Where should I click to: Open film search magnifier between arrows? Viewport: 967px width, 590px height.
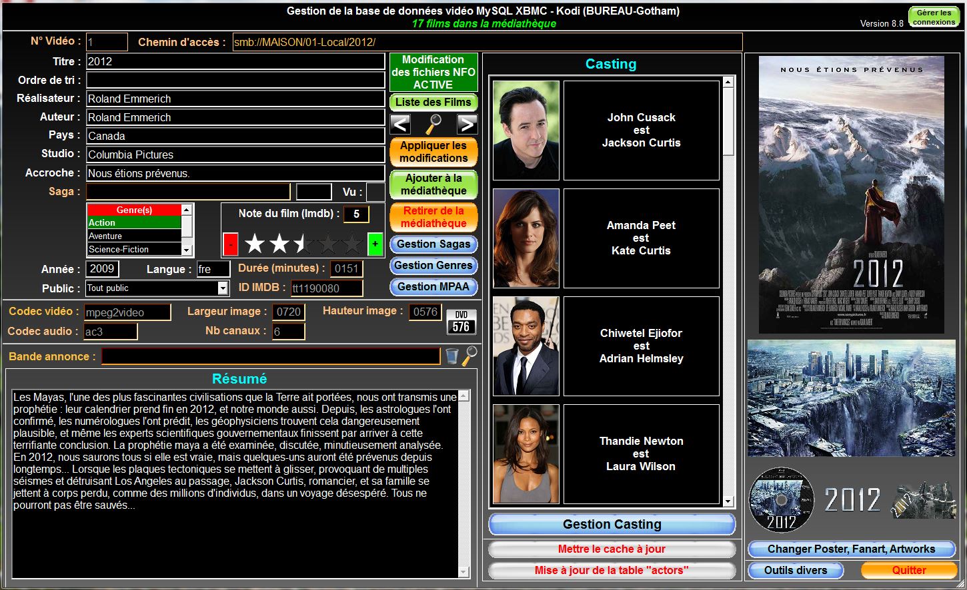(x=433, y=124)
